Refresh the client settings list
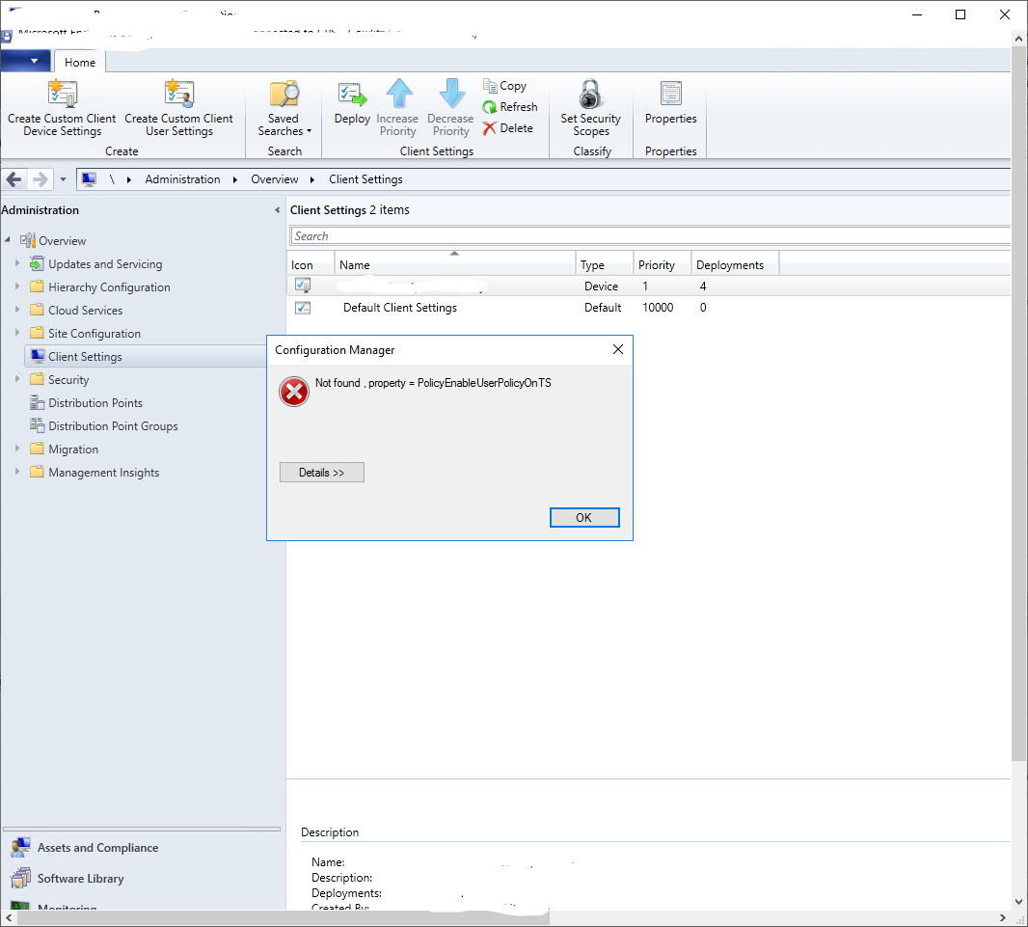Viewport: 1028px width, 927px height. point(509,107)
